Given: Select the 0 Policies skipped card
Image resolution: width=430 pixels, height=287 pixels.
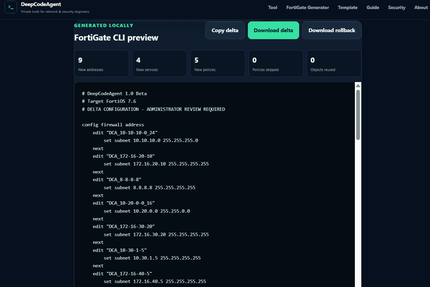Looking at the screenshot, I should 276,63.
